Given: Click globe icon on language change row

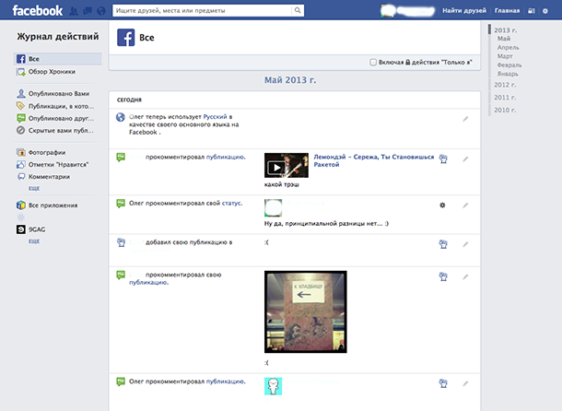Looking at the screenshot, I should [x=121, y=117].
